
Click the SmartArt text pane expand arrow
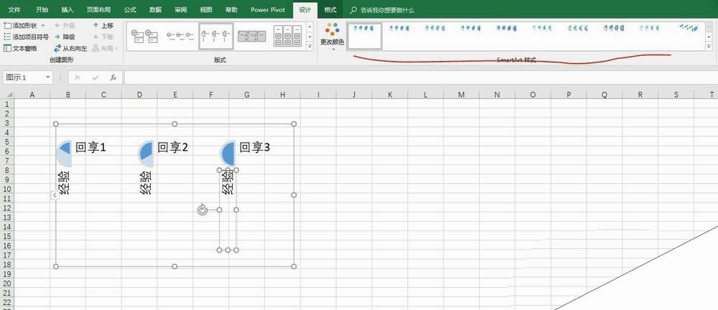click(55, 195)
